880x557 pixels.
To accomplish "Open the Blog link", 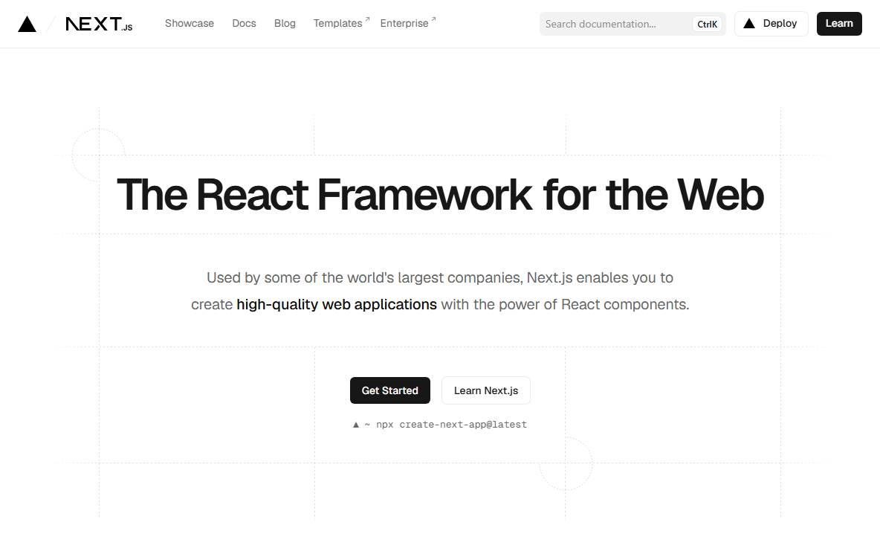I will pos(285,24).
